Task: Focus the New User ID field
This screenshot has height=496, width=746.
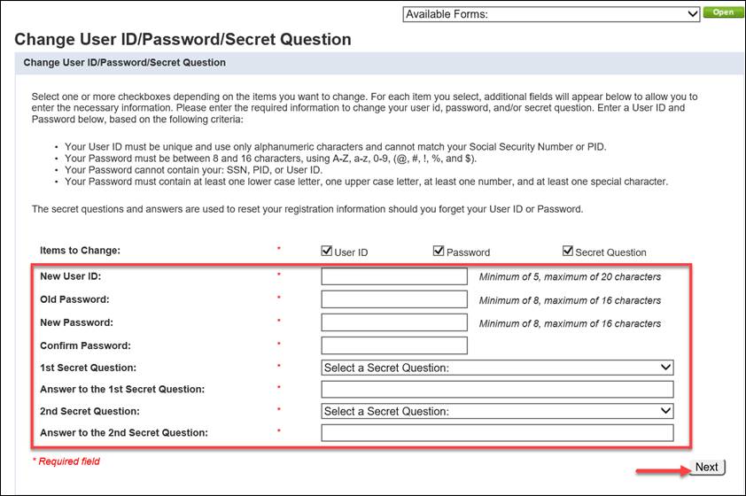Action: pyautogui.click(x=394, y=276)
